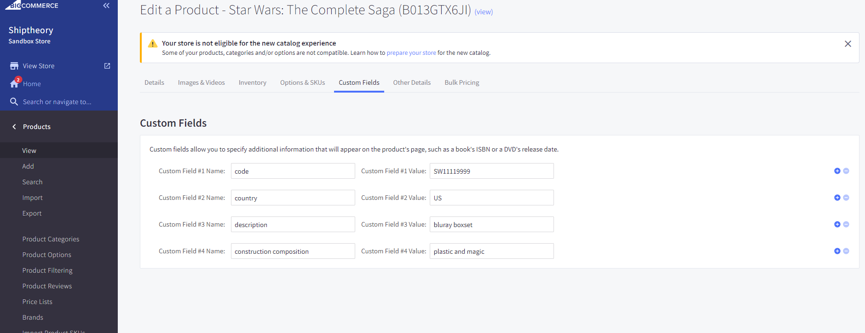Open View Store link in sidebar
Viewport: 865px width, 333px height.
pyautogui.click(x=39, y=66)
